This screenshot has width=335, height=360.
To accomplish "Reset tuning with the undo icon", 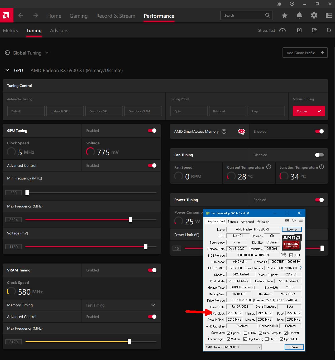I will click(x=329, y=30).
